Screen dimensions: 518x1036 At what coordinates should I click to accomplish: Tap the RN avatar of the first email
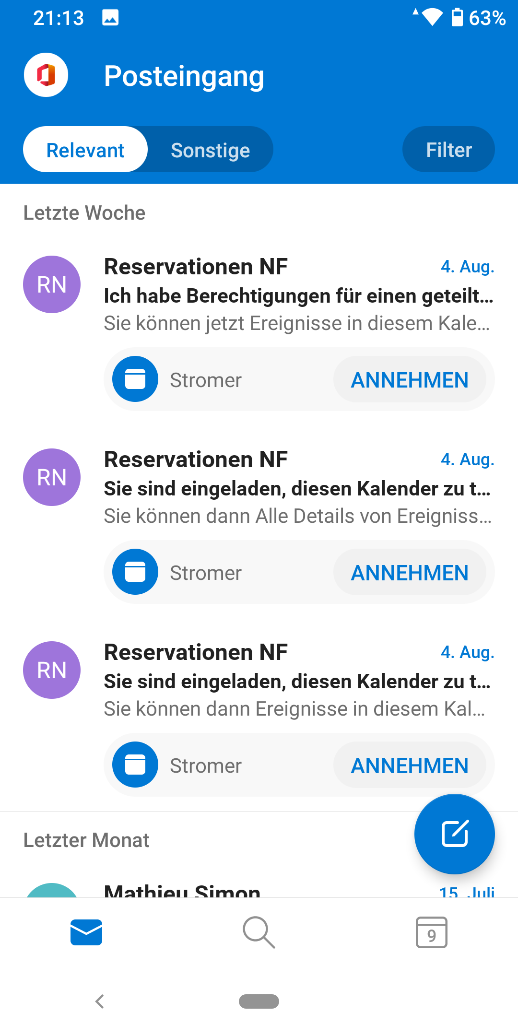pyautogui.click(x=52, y=284)
